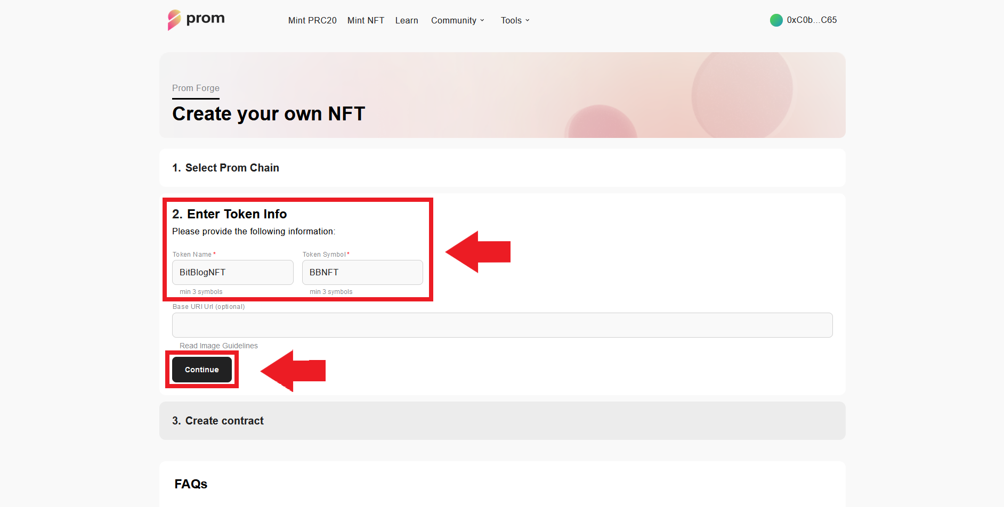Screen dimensions: 1004x507
Task: Focus the Token Symbol field
Action: (362, 272)
